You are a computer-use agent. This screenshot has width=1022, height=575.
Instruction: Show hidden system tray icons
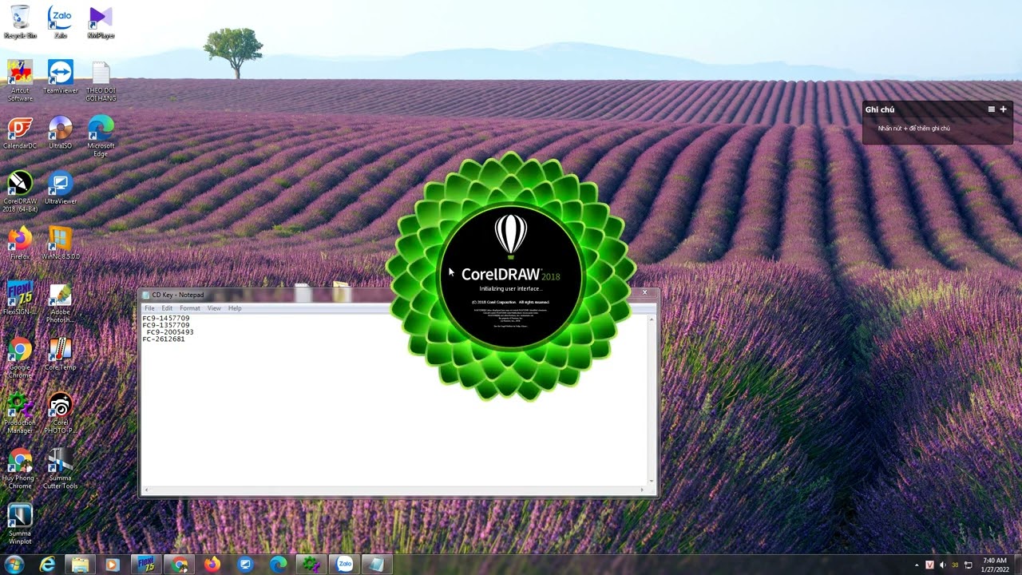coord(917,565)
